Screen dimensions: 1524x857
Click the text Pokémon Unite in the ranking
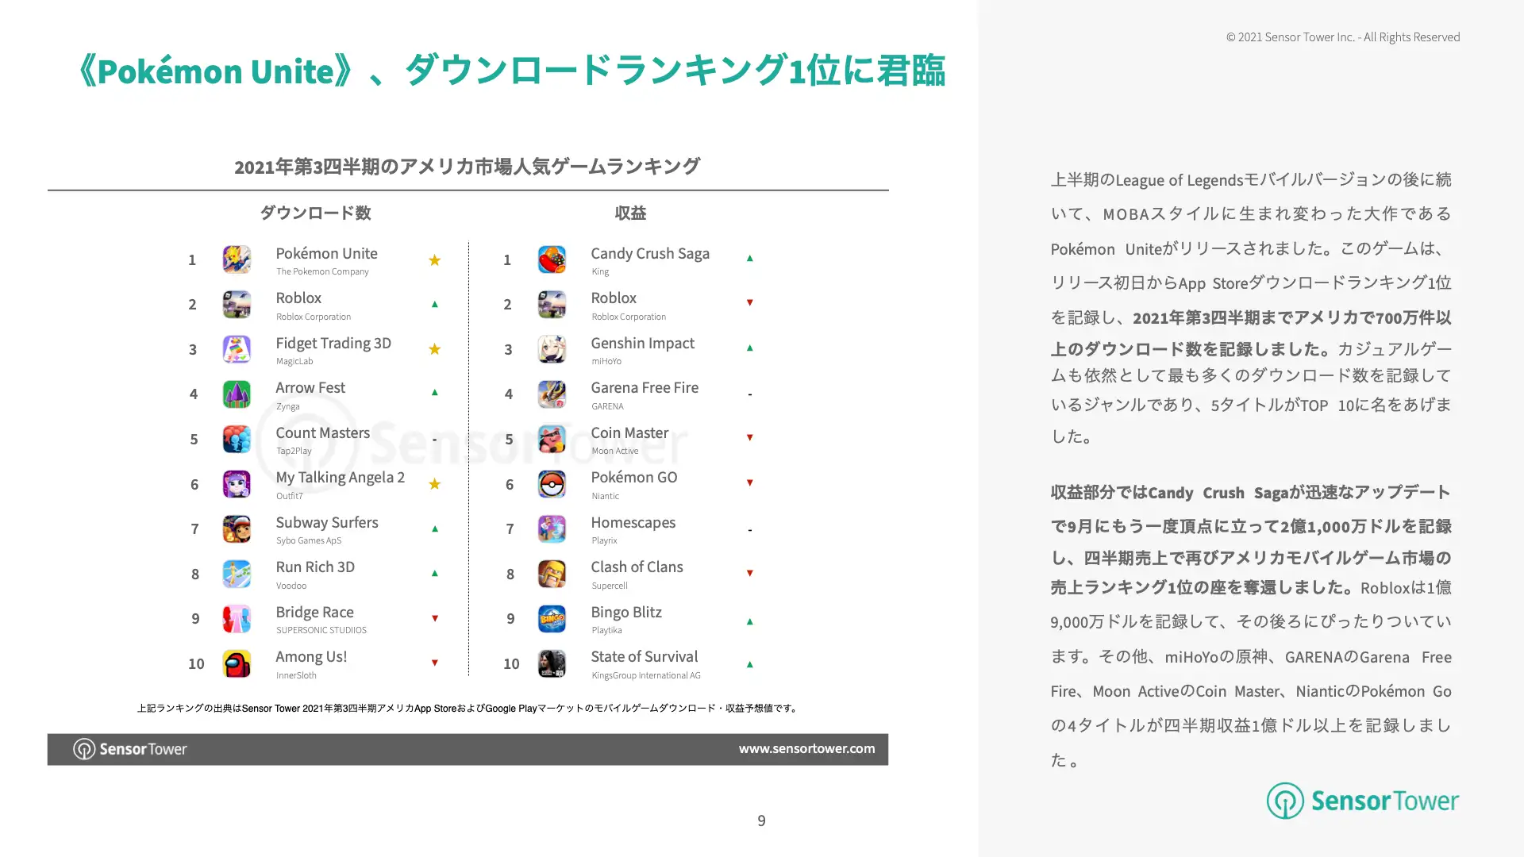click(326, 253)
